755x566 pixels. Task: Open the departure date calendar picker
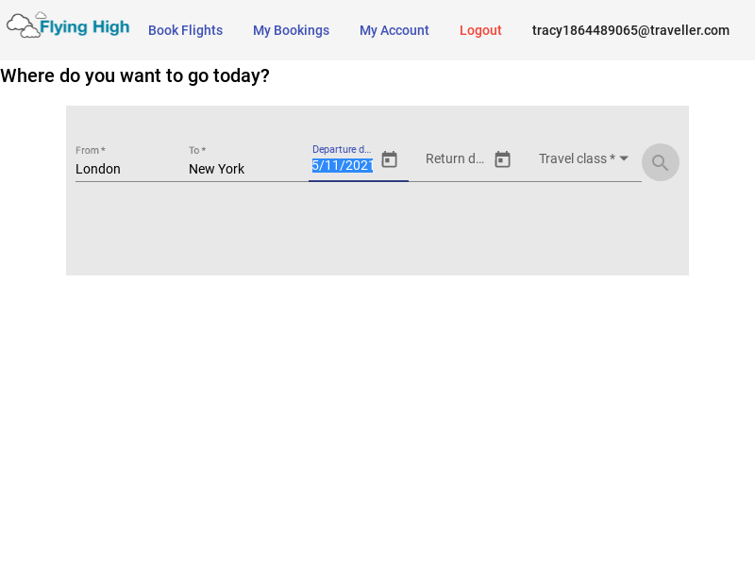click(389, 159)
